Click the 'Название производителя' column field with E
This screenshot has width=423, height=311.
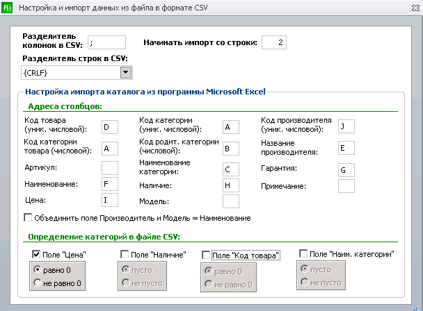pos(346,148)
